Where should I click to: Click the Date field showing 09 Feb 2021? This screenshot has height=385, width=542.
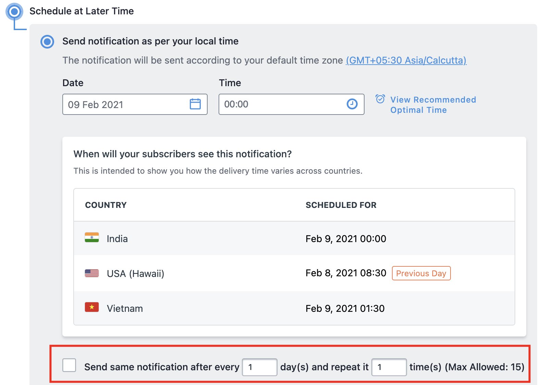click(x=135, y=104)
